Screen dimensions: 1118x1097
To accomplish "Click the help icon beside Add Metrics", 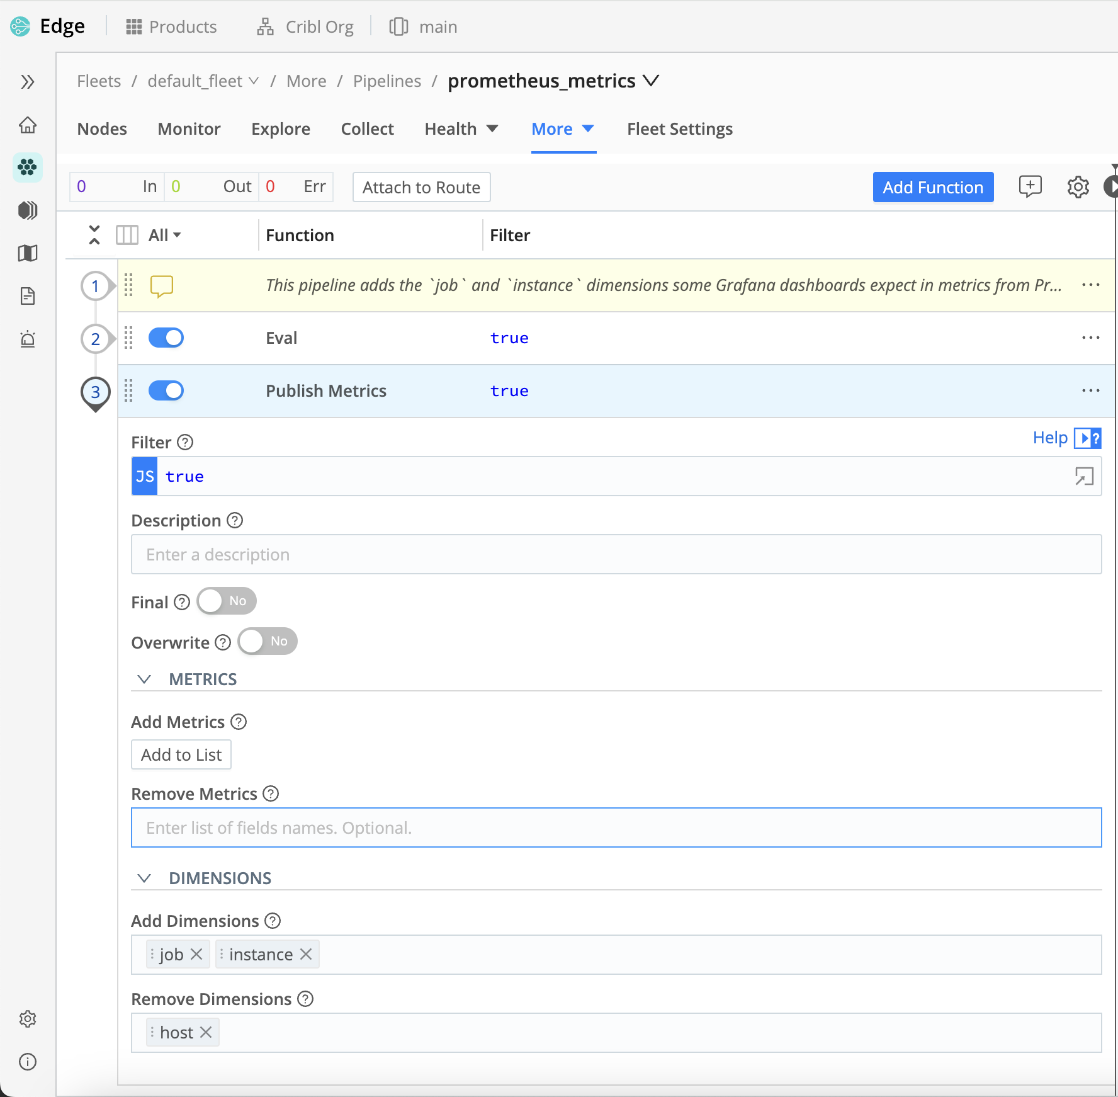I will [x=239, y=722].
